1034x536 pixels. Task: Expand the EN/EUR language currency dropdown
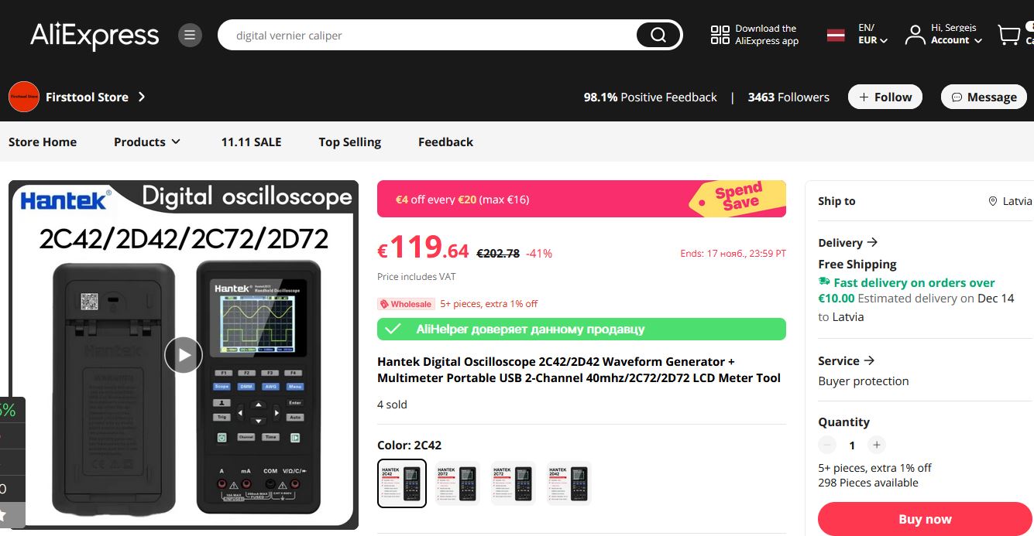pyautogui.click(x=872, y=34)
